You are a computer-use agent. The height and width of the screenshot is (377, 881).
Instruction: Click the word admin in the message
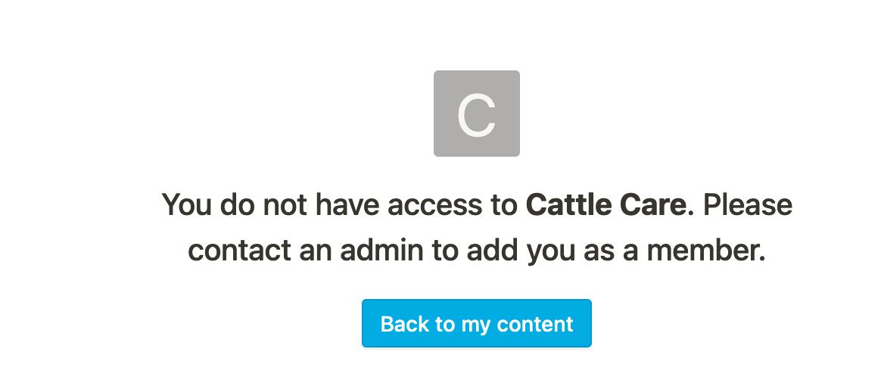point(381,251)
